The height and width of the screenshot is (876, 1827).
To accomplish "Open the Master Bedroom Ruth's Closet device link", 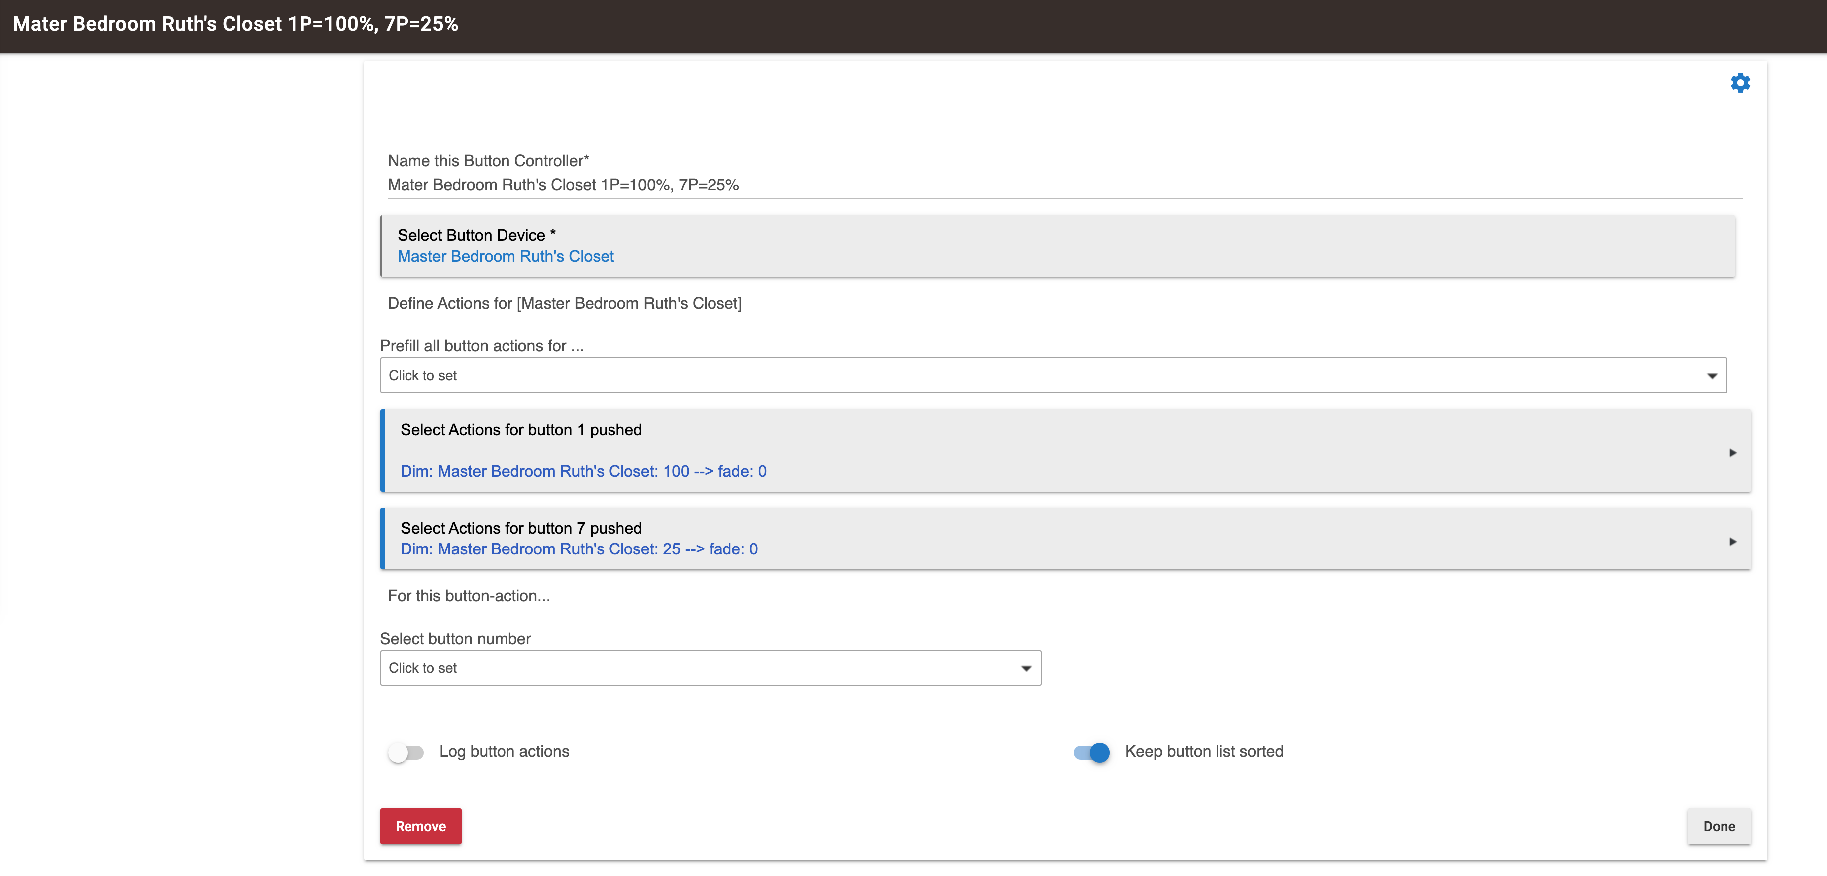I will (x=506, y=257).
